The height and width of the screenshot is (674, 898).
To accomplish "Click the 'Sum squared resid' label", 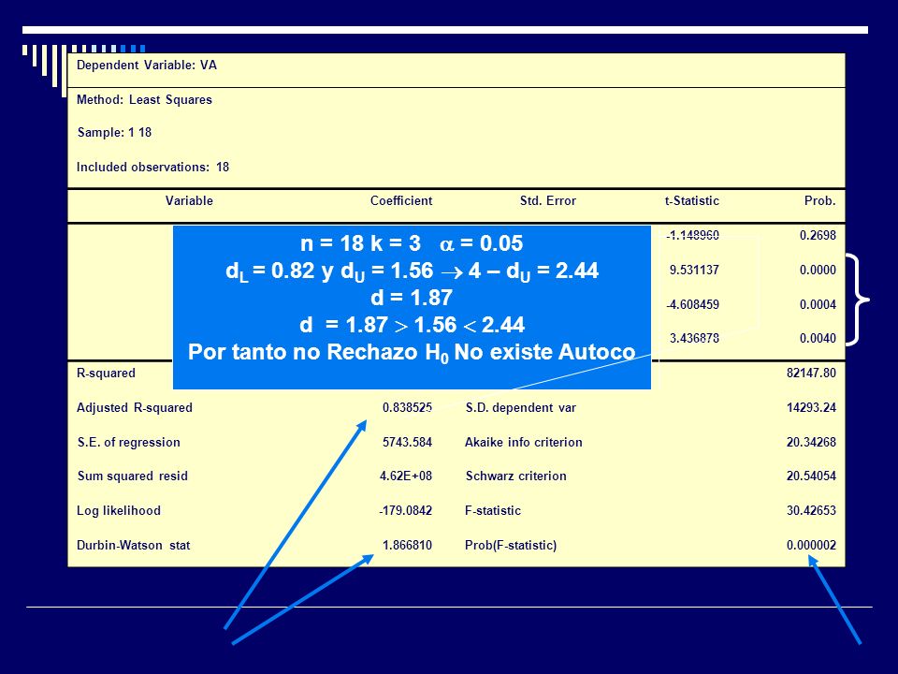I will coord(132,476).
